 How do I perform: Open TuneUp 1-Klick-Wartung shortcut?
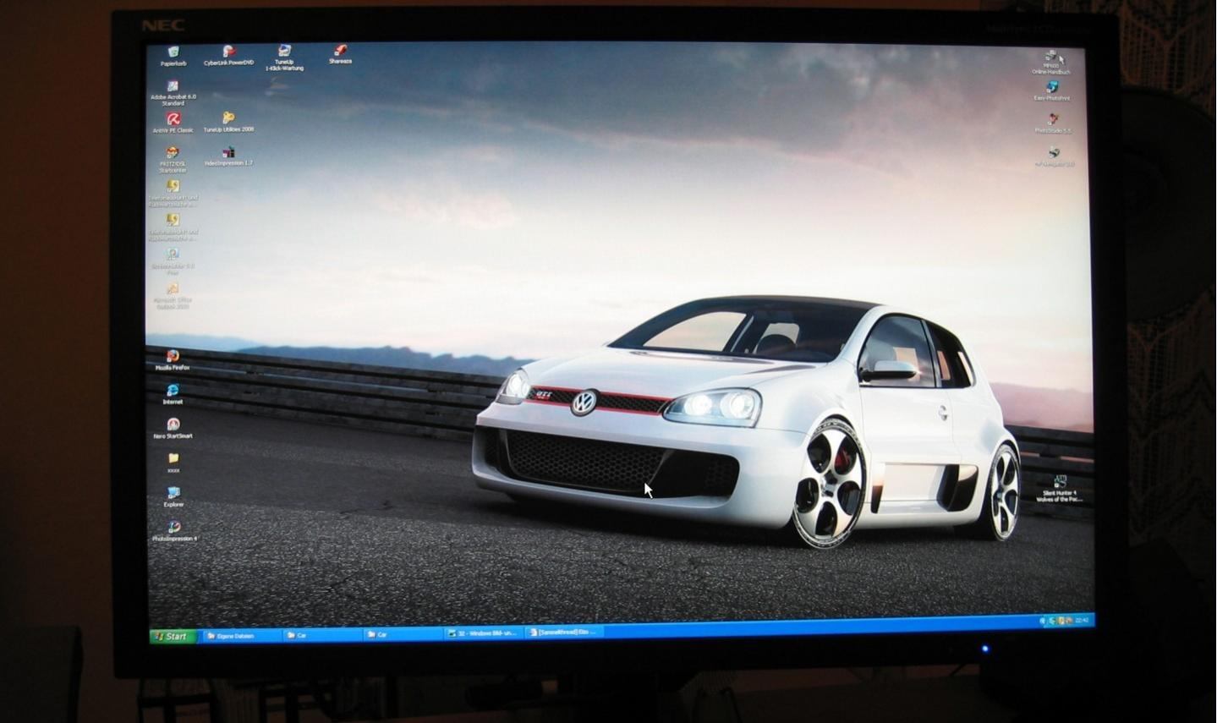284,58
